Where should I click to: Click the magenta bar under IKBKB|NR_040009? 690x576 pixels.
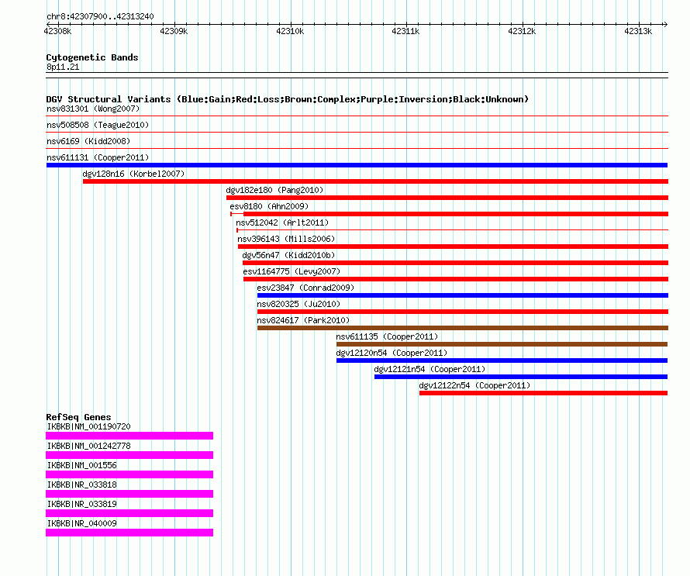pos(129,533)
